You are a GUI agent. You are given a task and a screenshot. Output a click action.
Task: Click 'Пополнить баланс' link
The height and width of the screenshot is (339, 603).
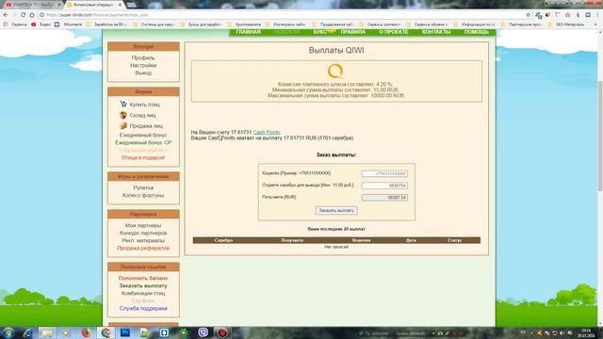pyautogui.click(x=143, y=278)
